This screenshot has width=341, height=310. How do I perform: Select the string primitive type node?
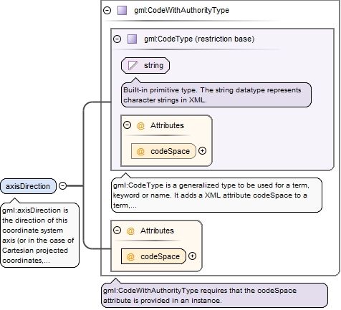point(145,65)
